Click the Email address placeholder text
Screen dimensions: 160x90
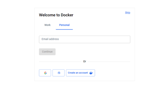(x=50, y=39)
